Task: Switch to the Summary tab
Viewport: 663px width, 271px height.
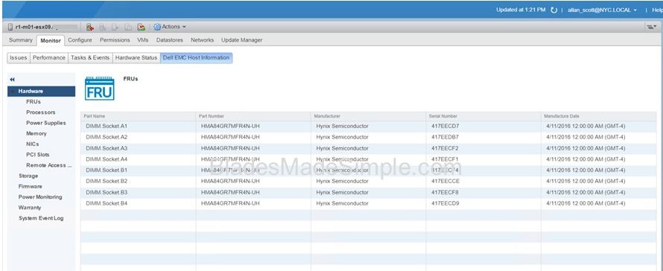Action: (21, 39)
